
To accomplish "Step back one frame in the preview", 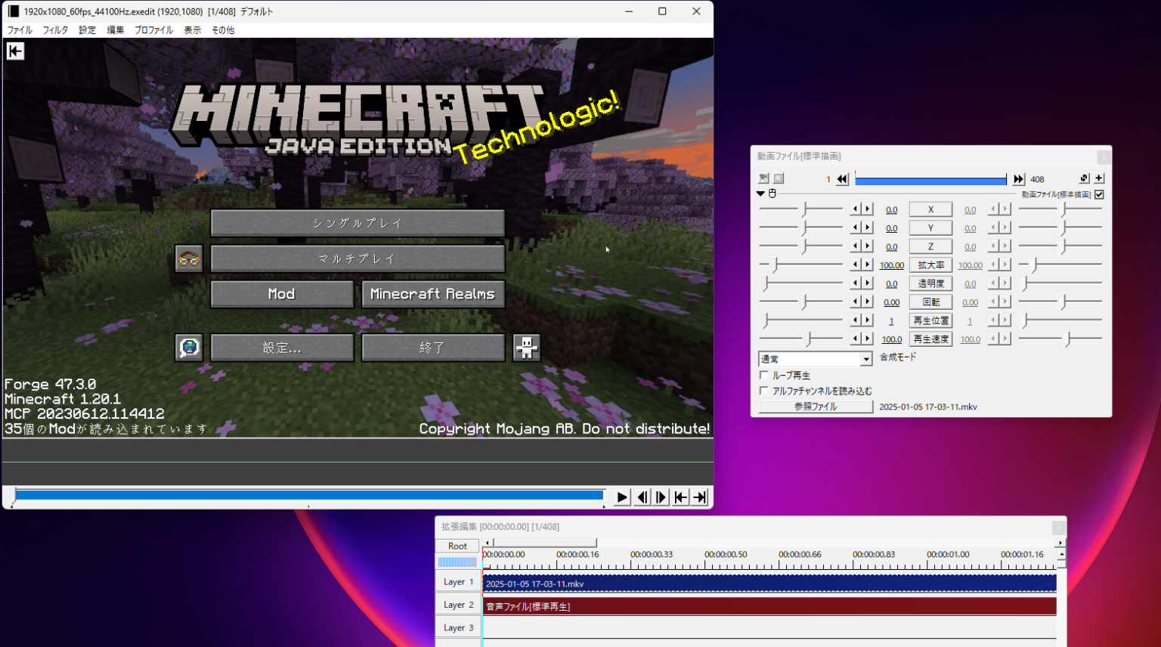I will pyautogui.click(x=642, y=497).
